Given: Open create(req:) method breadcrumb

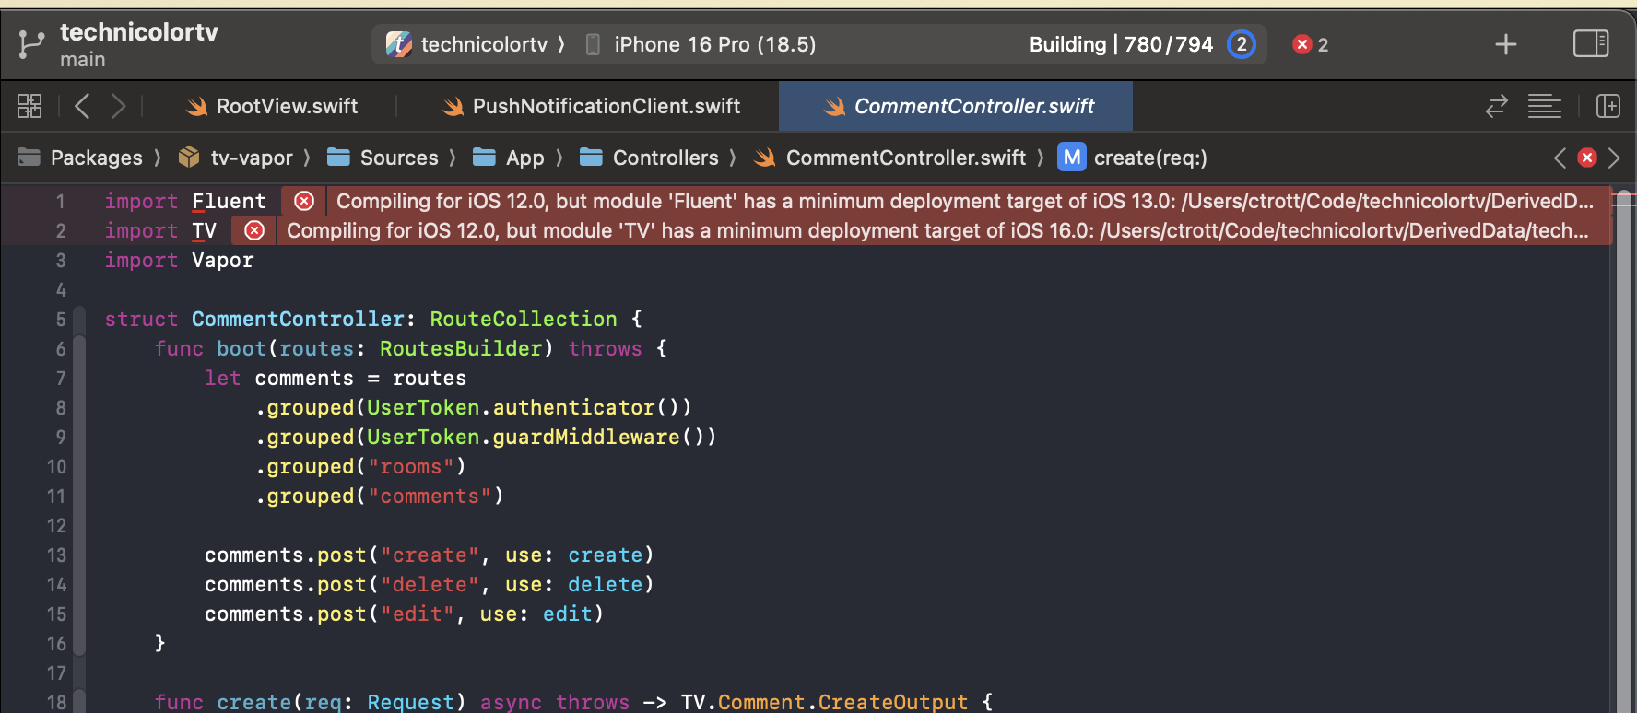Looking at the screenshot, I should click(1133, 158).
